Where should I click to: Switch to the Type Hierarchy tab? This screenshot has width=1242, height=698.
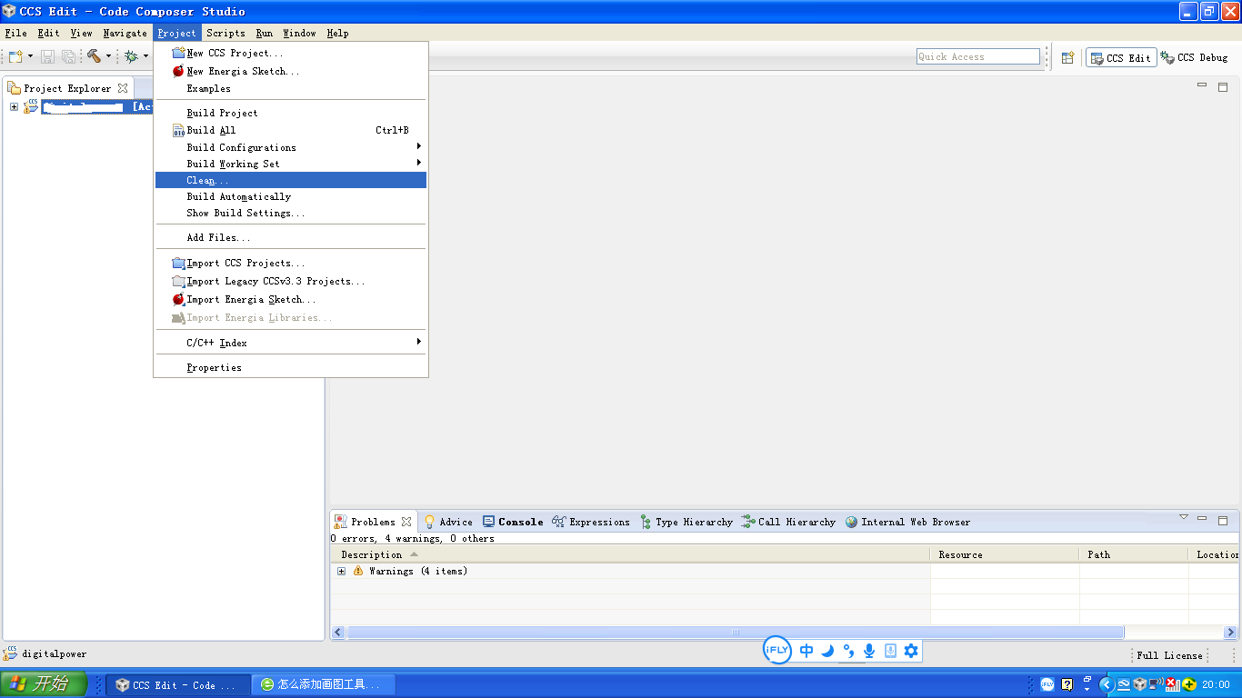[x=686, y=522]
